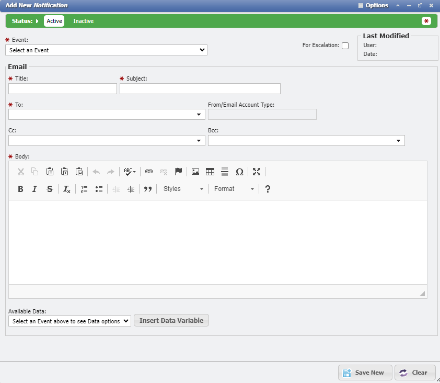Open the special character Omega tool
This screenshot has height=383, width=440.
point(239,172)
